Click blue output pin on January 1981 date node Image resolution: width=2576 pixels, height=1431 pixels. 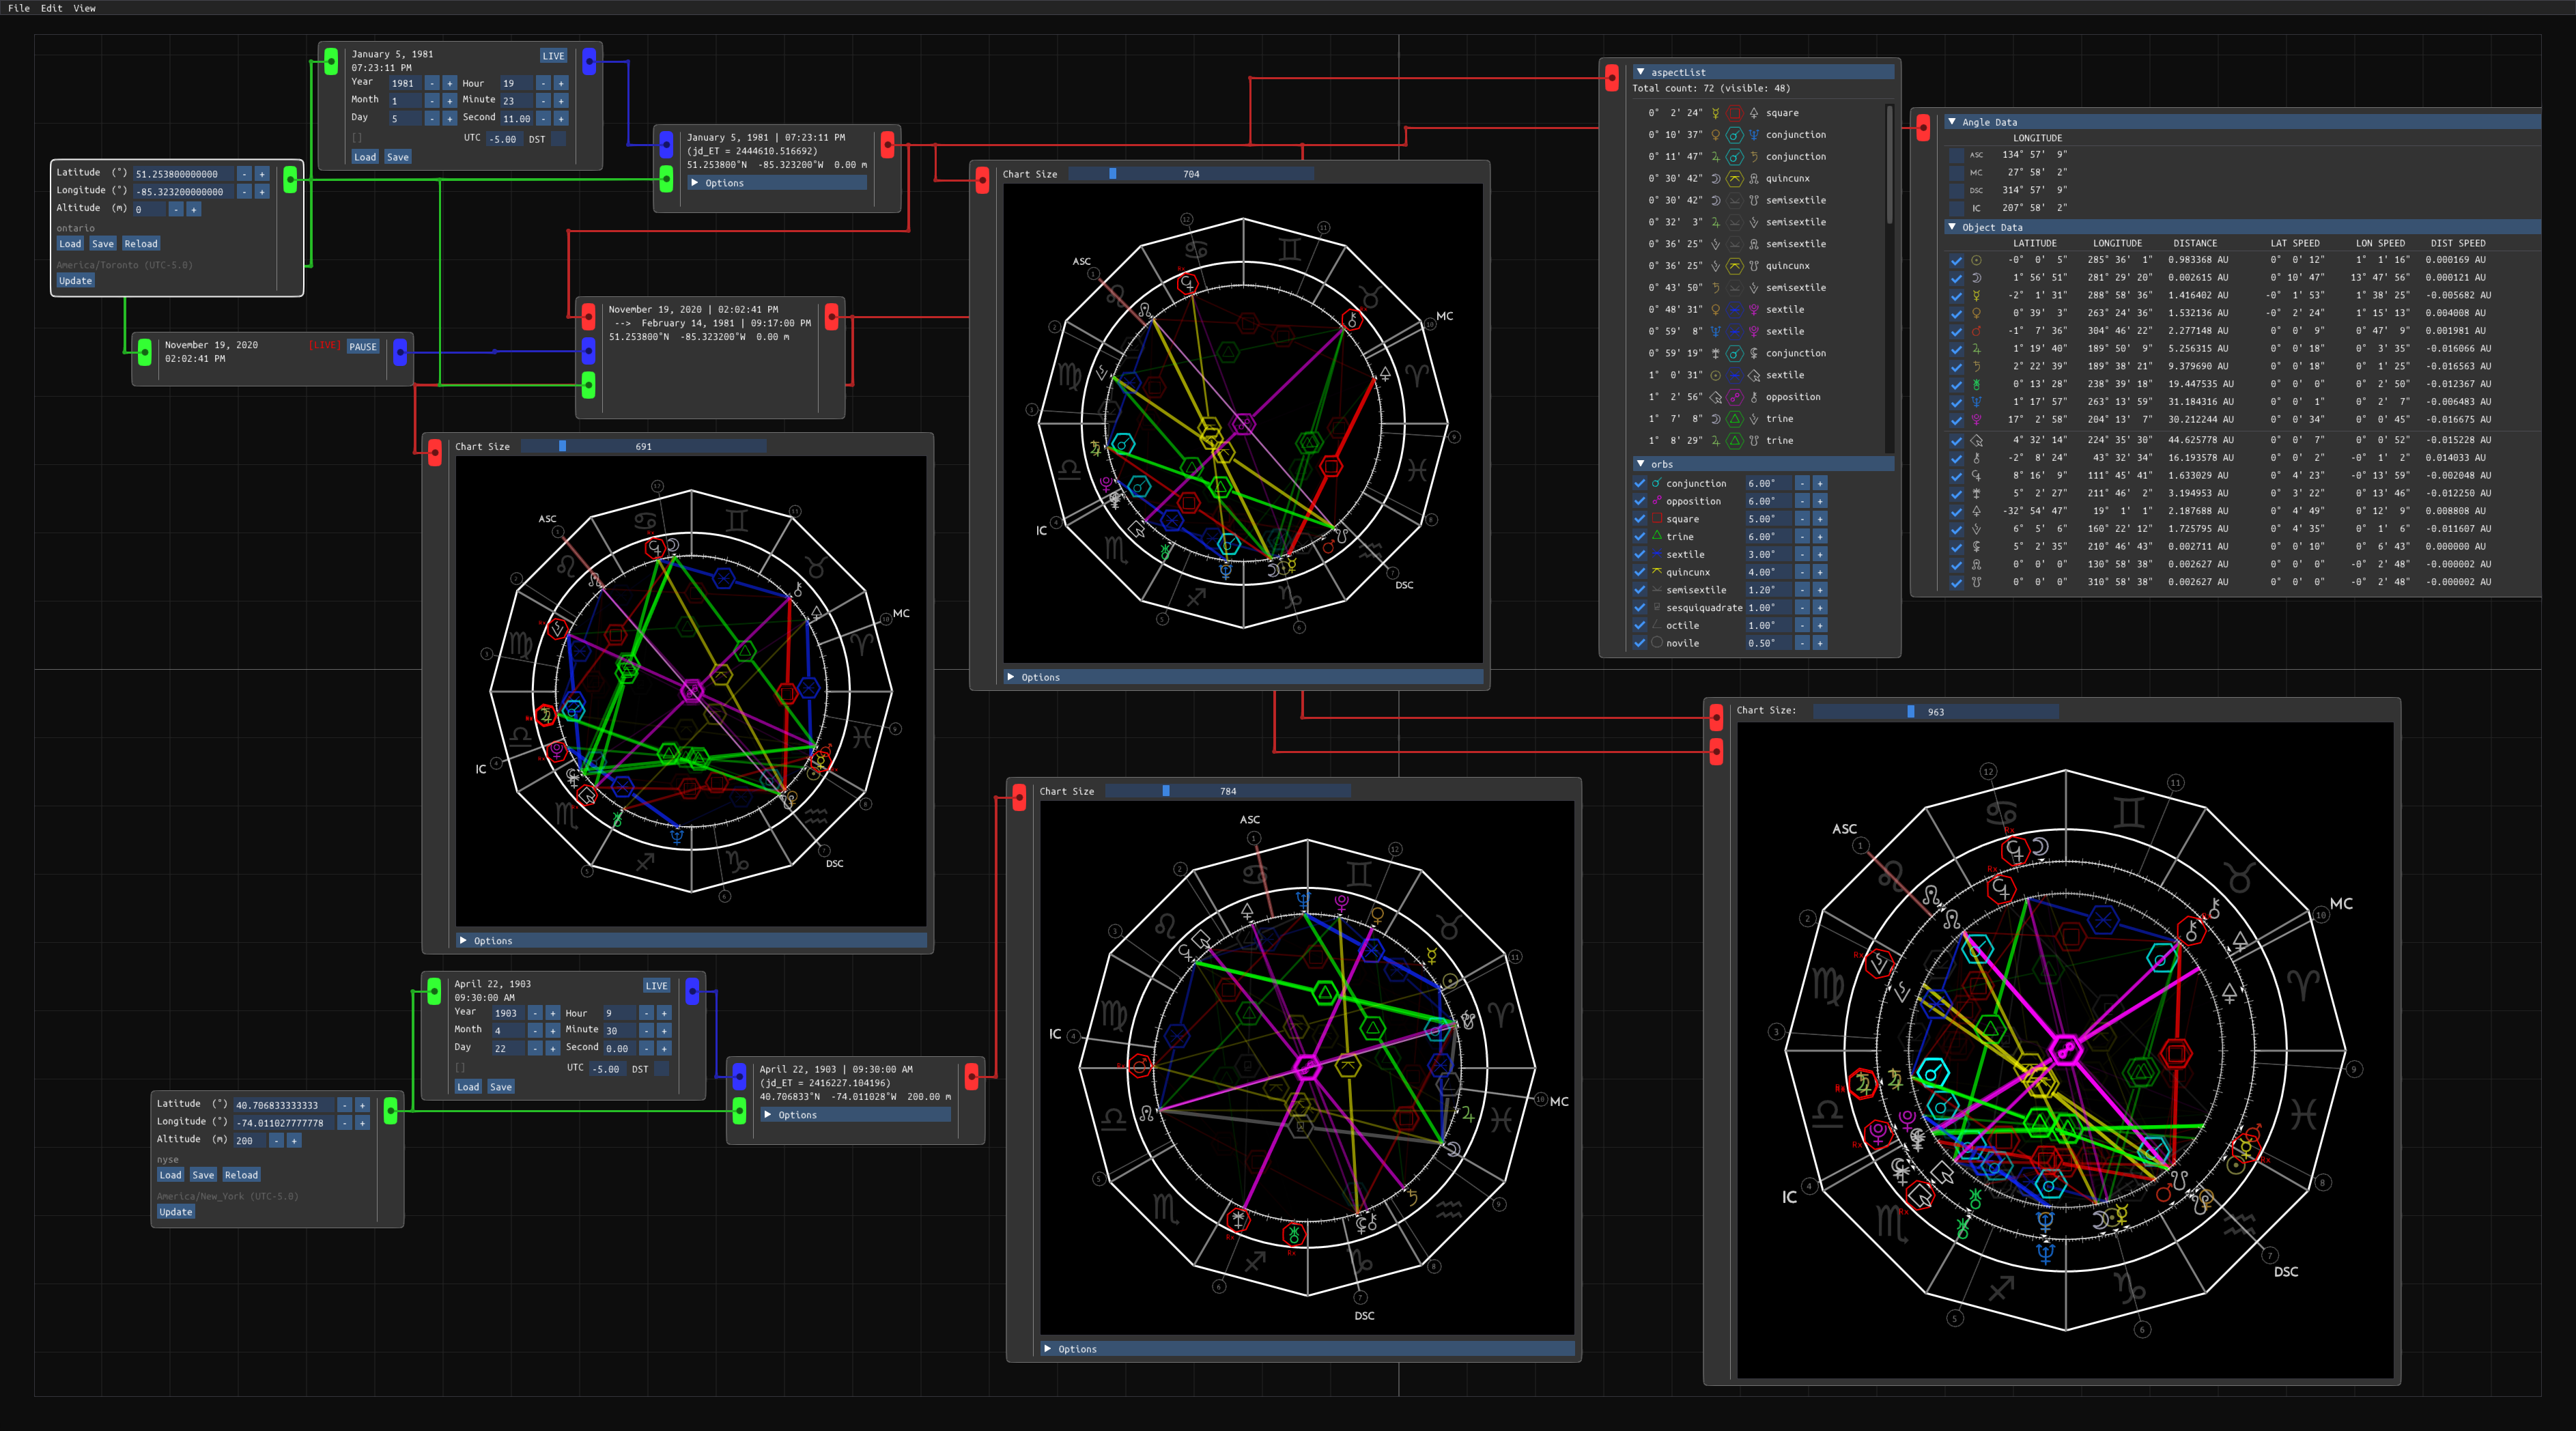589,61
